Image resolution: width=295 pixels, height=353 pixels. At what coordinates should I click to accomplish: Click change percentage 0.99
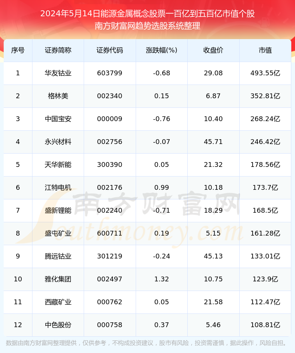(162, 188)
